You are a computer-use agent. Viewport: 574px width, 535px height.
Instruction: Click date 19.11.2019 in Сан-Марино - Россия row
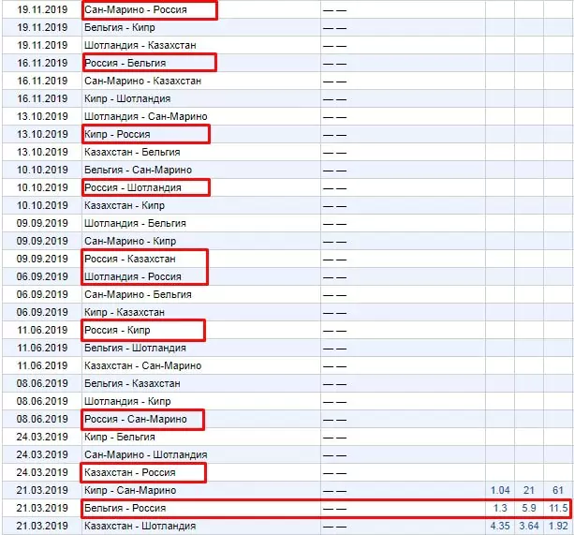coord(42,9)
